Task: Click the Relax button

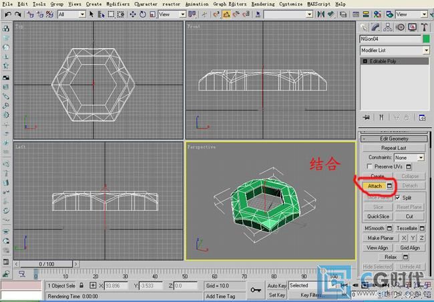Action: click(391, 257)
